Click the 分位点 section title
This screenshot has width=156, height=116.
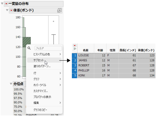[x=18, y=84]
